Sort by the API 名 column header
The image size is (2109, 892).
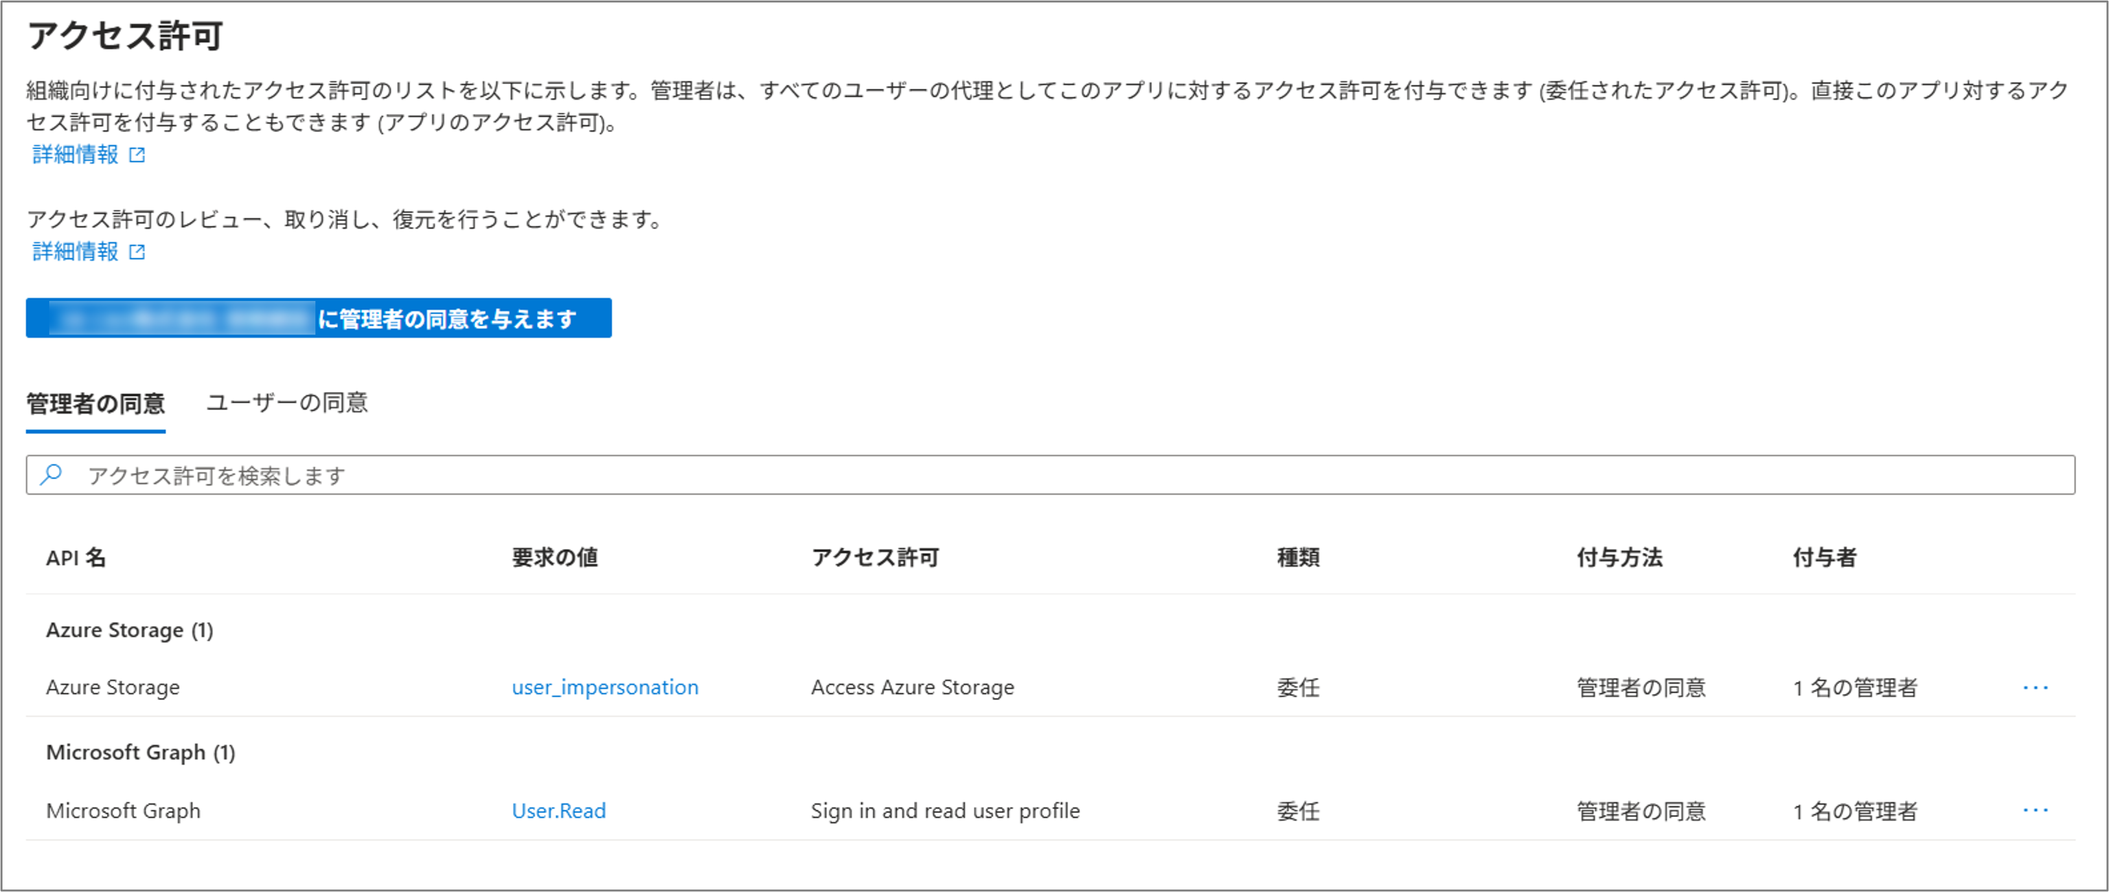pyautogui.click(x=76, y=557)
